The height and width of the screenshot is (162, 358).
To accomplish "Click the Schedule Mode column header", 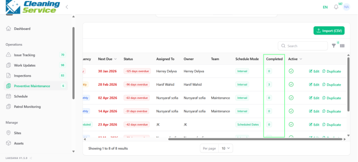I will point(247,59).
